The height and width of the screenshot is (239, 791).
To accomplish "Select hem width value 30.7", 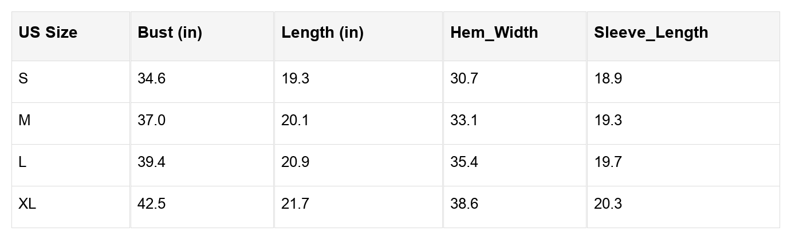I will 464,79.
